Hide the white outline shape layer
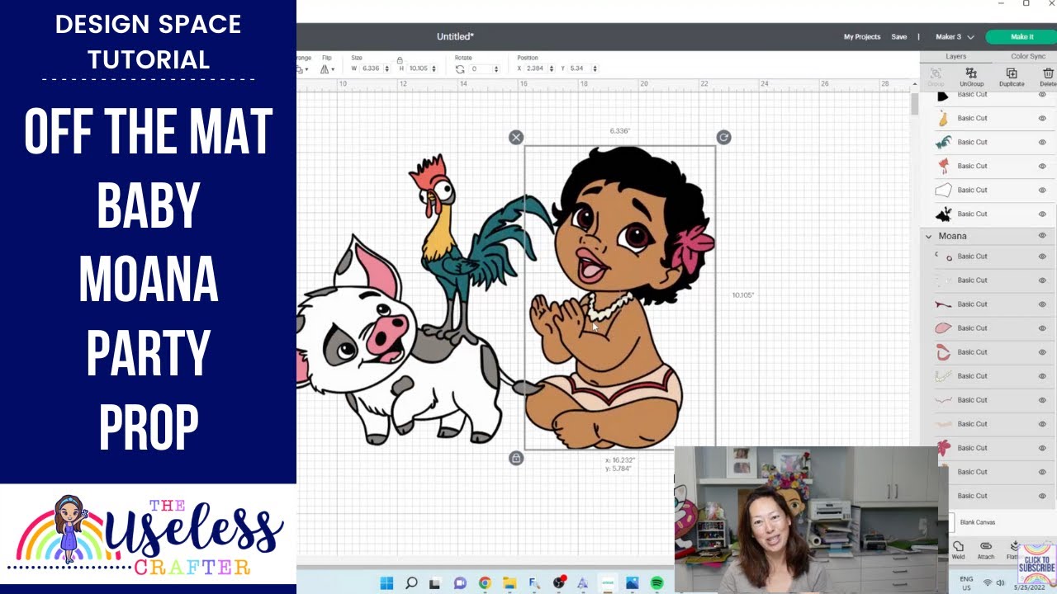1057x594 pixels. coord(1042,190)
